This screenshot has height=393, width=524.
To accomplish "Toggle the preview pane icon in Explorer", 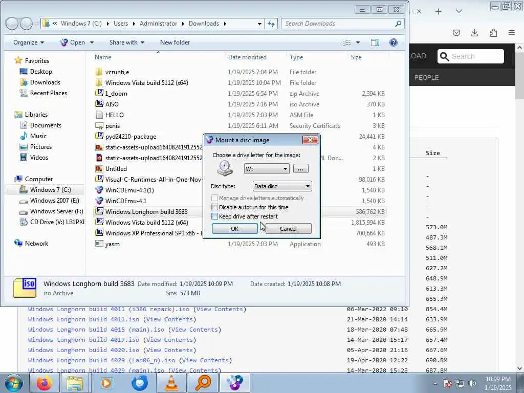I will tap(375, 42).
